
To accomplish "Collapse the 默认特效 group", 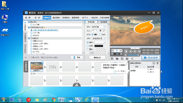I will 29,22.
